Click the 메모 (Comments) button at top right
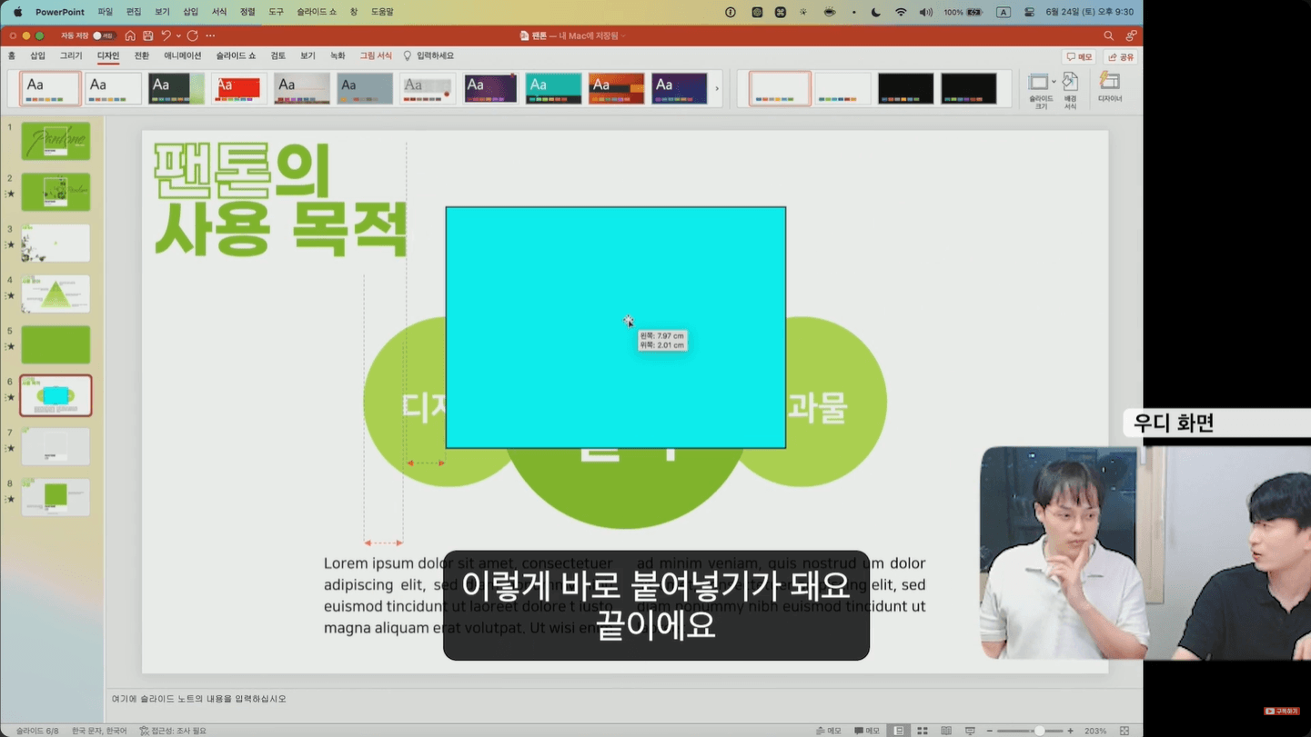This screenshot has width=1311, height=737. point(1079,57)
